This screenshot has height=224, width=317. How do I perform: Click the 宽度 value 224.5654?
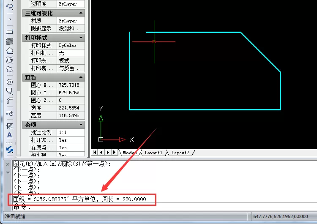click(71, 108)
